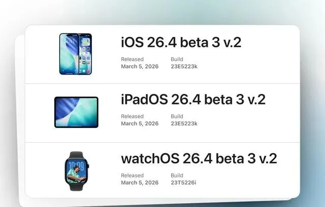
Task: Click the iPadOS release date March 5, 2026
Action: [140, 124]
